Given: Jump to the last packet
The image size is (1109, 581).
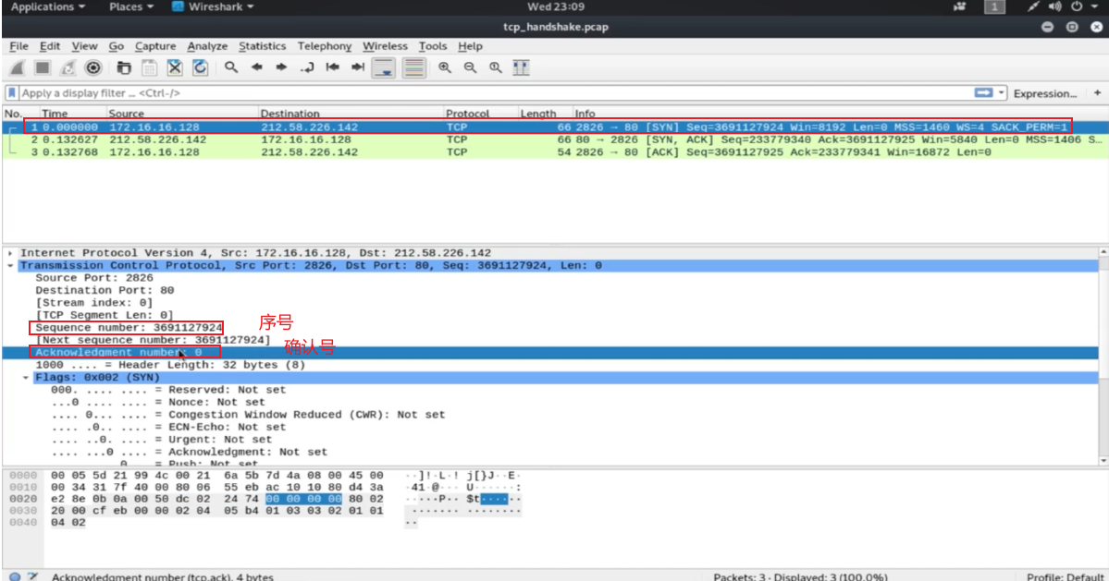Looking at the screenshot, I should (x=358, y=67).
